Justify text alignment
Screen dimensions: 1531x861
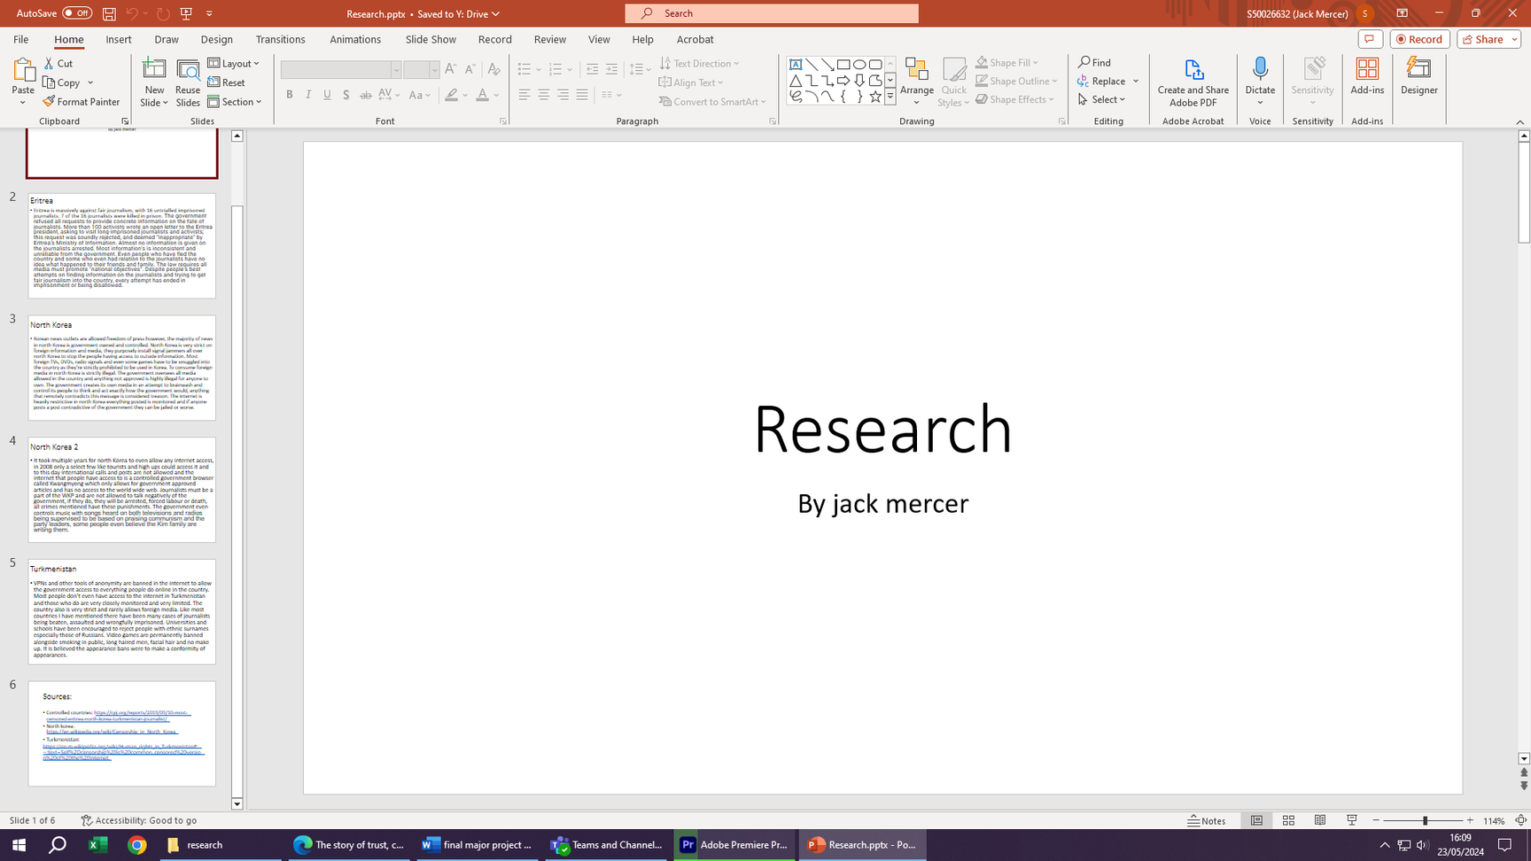(x=582, y=95)
